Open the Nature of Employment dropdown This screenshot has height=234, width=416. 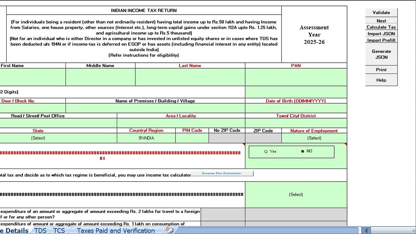pyautogui.click(x=314, y=138)
